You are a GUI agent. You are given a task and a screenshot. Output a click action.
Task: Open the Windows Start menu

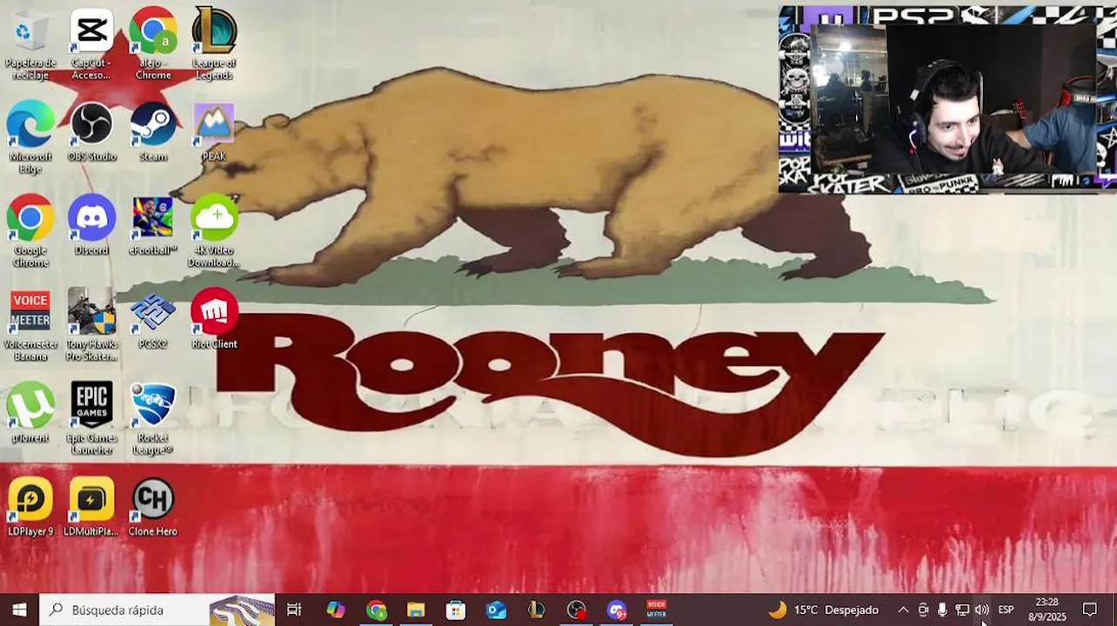tap(19, 609)
